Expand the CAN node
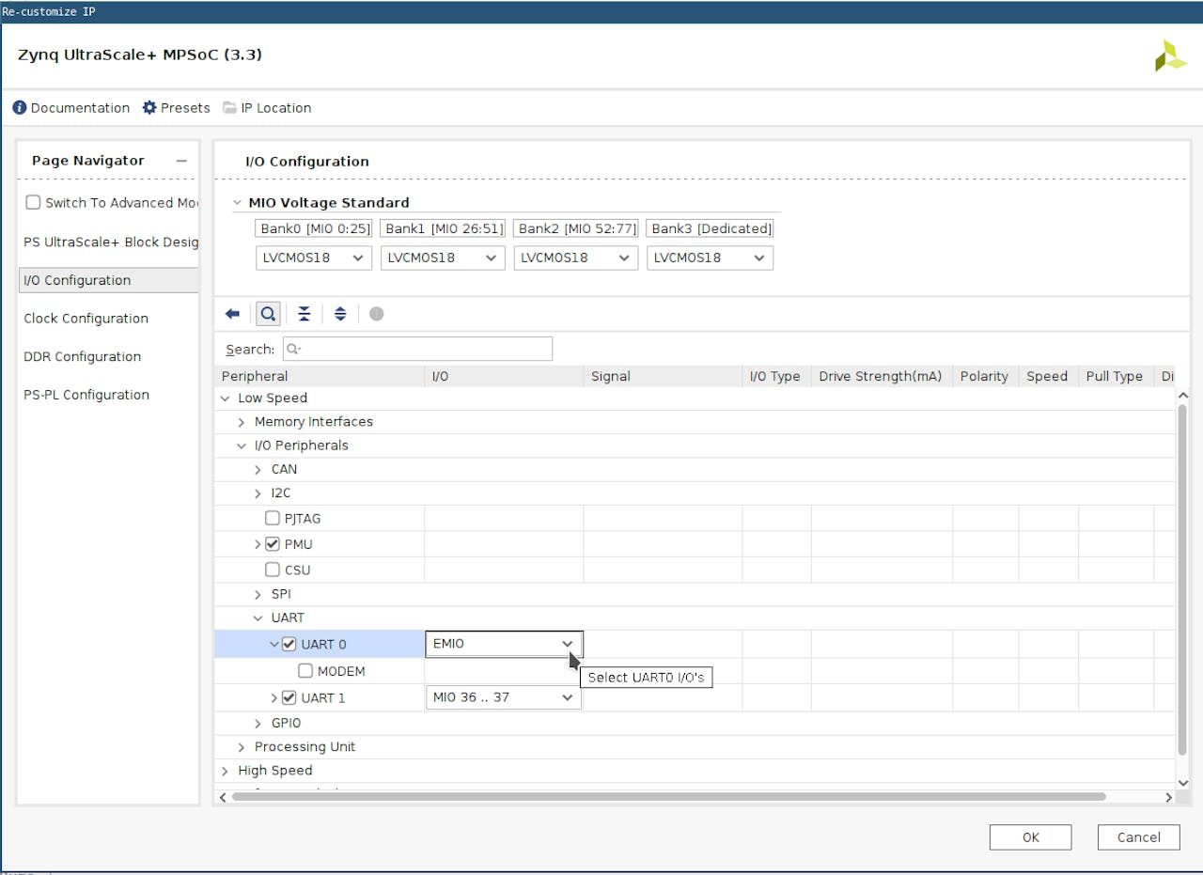This screenshot has width=1203, height=875. 258,469
